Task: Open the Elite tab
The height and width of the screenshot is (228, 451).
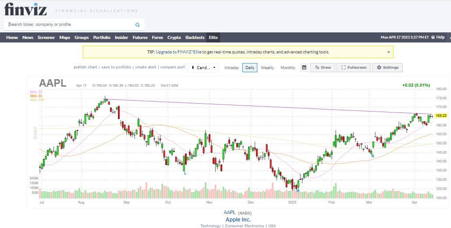Action: [x=213, y=37]
